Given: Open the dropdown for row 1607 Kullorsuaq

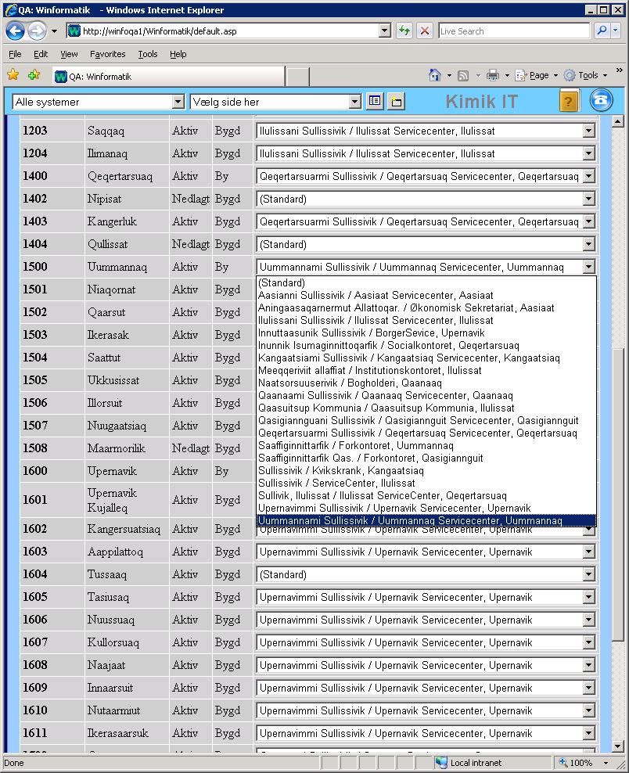Looking at the screenshot, I should [588, 642].
